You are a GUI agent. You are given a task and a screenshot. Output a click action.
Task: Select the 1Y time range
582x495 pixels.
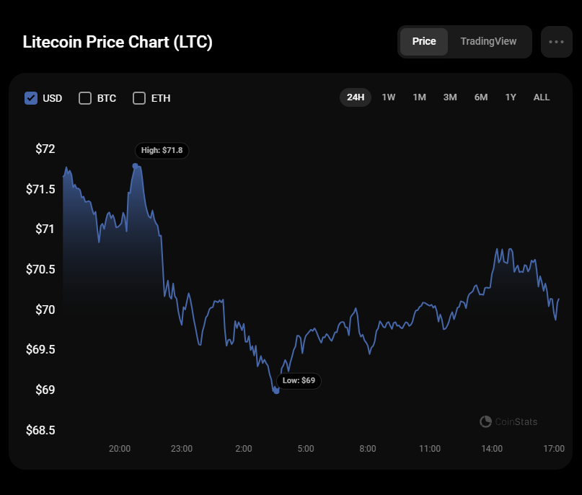pos(511,97)
